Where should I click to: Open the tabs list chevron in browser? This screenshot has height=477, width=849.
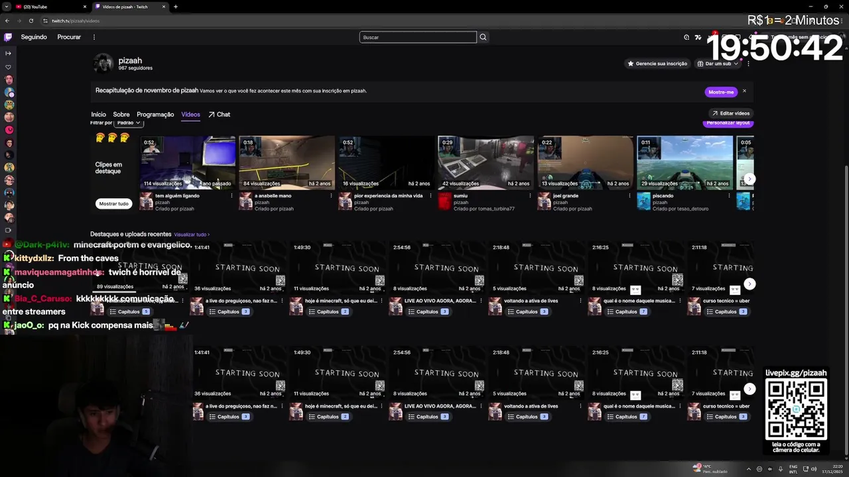(8, 7)
